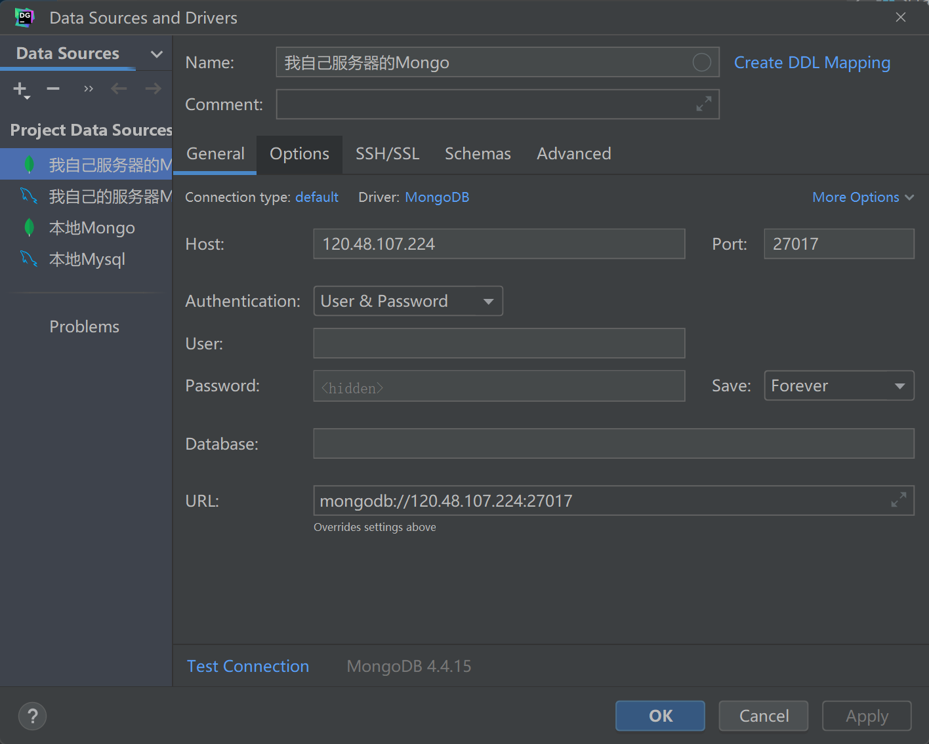Viewport: 929px width, 744px height.
Task: Select 我自己服务器的M Mongo data source
Action: tap(86, 165)
